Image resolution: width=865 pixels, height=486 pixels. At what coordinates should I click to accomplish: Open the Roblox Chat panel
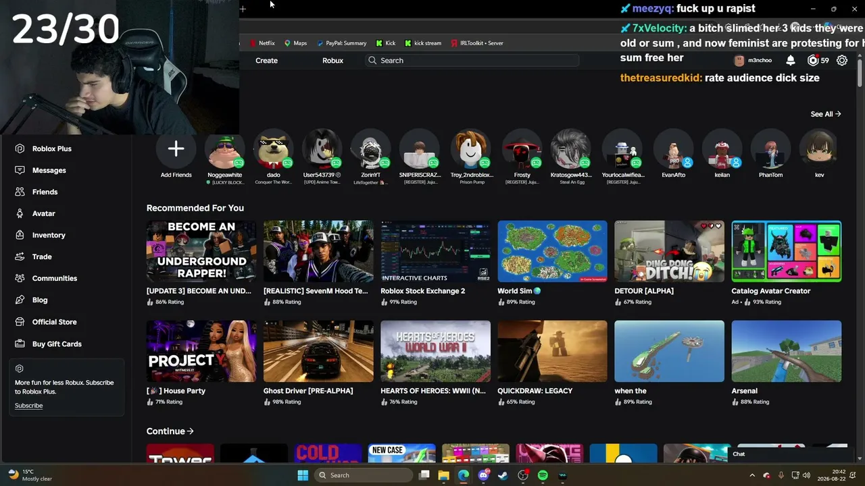[x=792, y=454]
